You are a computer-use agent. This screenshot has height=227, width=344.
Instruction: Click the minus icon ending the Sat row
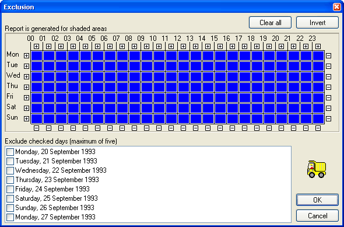click(x=328, y=108)
